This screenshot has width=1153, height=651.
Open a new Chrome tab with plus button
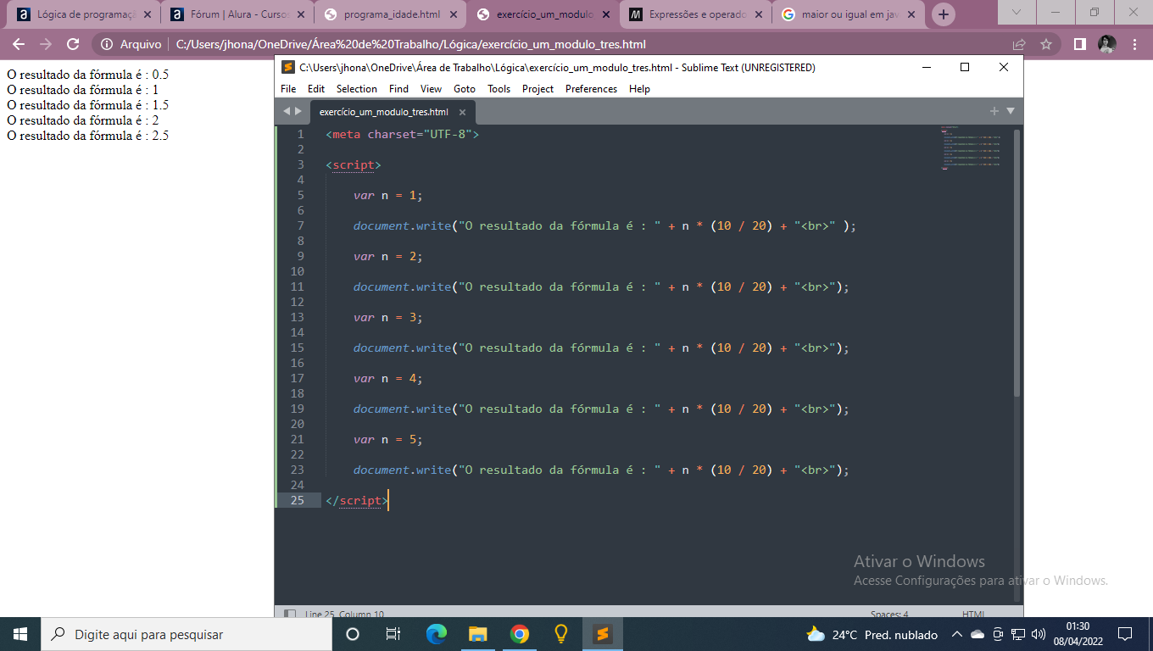(x=943, y=14)
